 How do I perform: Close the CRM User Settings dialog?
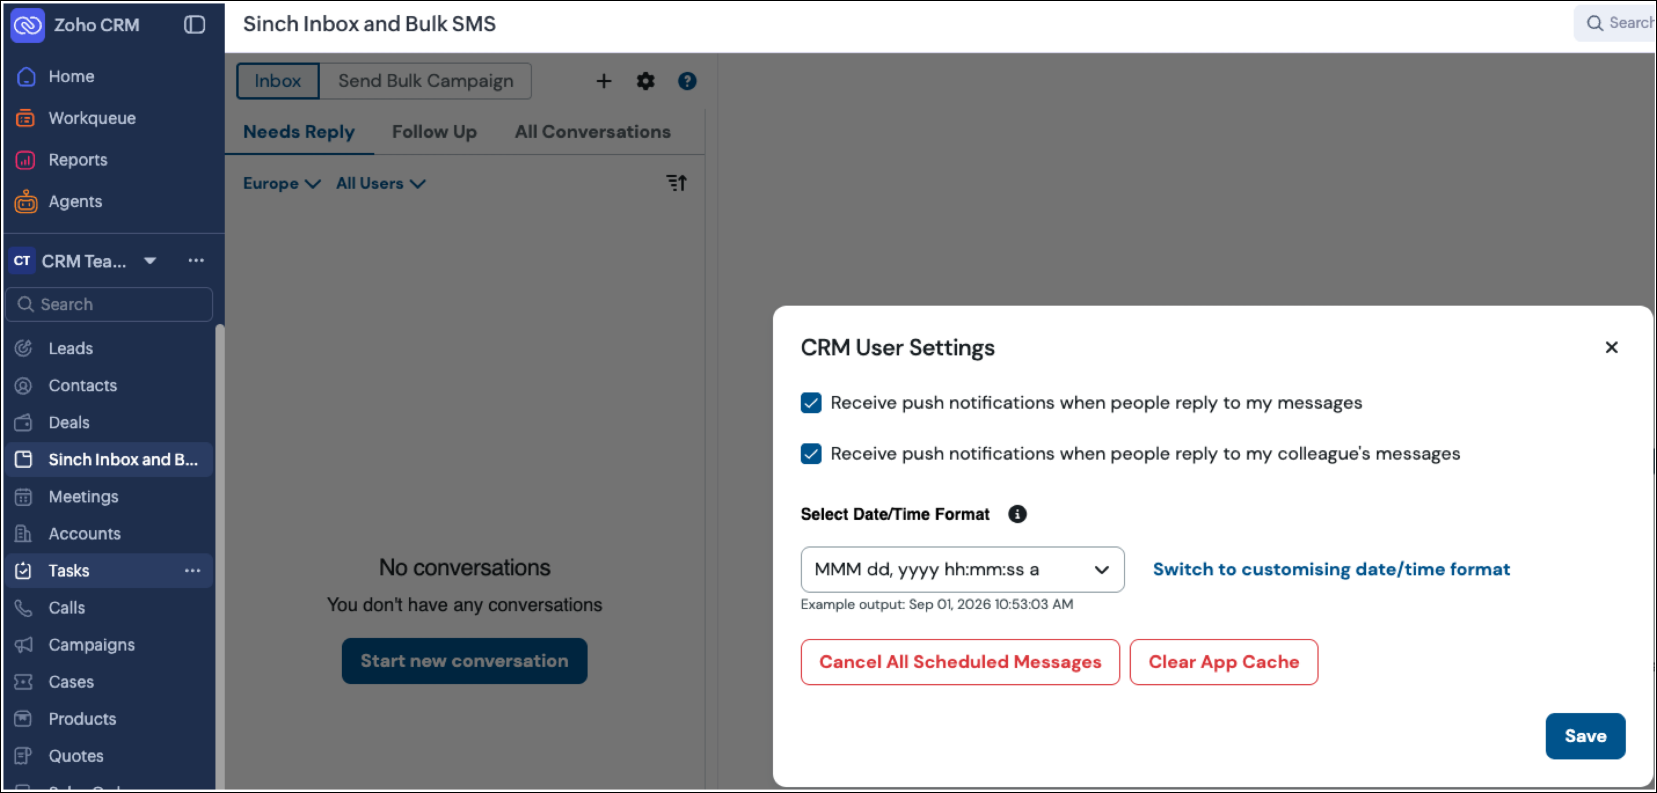(x=1611, y=347)
